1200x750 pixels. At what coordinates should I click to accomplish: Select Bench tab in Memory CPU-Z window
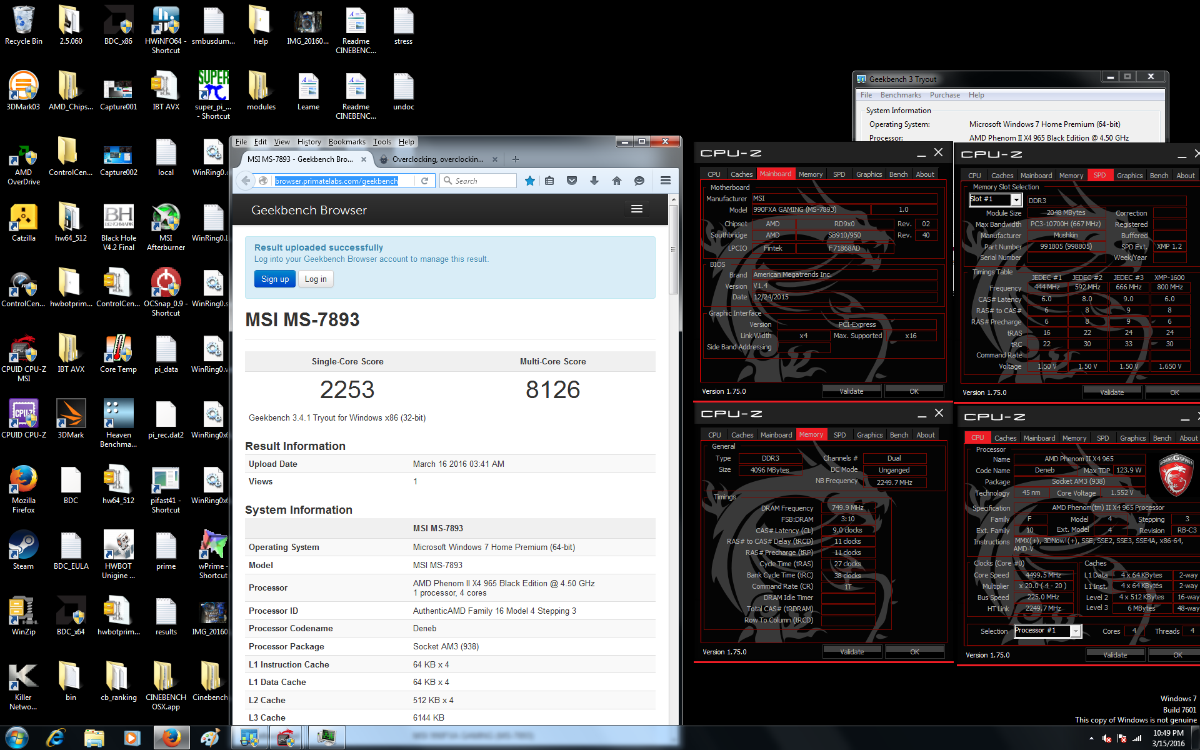pyautogui.click(x=899, y=435)
